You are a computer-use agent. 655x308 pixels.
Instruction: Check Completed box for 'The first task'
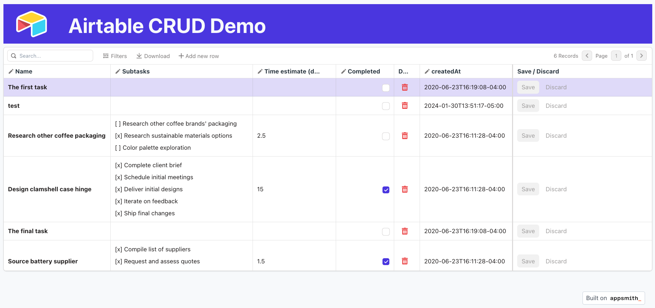click(386, 88)
